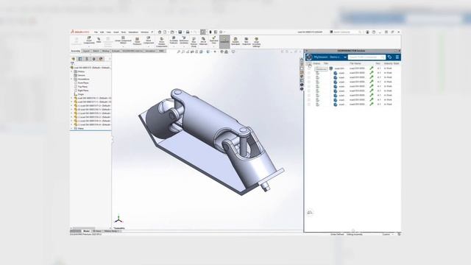Click the Home icon in the quick access toolbar
Viewport: 471px width, 265px height.
coord(160,32)
